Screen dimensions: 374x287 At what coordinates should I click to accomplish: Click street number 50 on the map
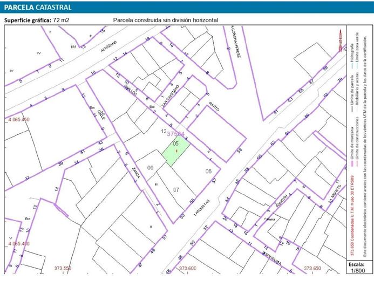[192, 243]
